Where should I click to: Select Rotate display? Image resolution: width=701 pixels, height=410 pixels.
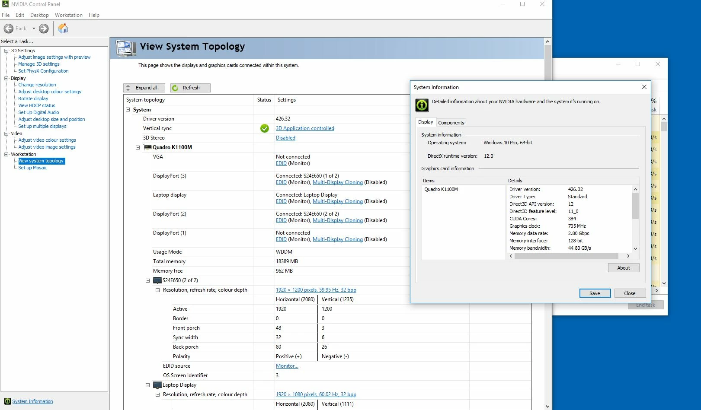[x=33, y=99]
